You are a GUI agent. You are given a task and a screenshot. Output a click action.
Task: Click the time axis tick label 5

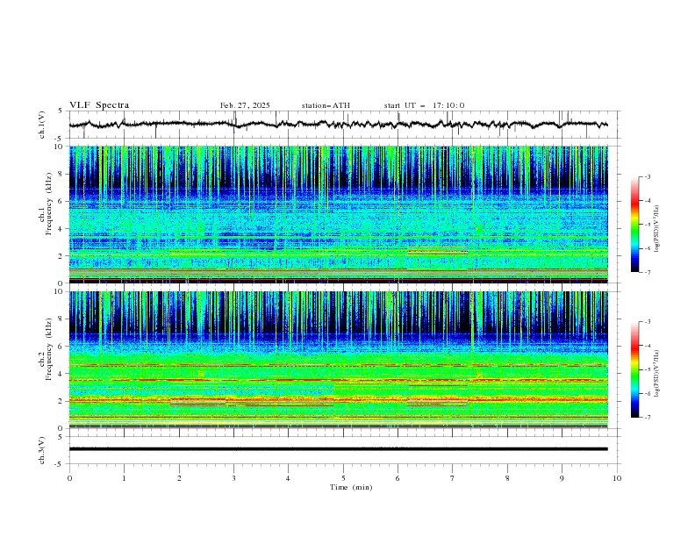click(343, 478)
